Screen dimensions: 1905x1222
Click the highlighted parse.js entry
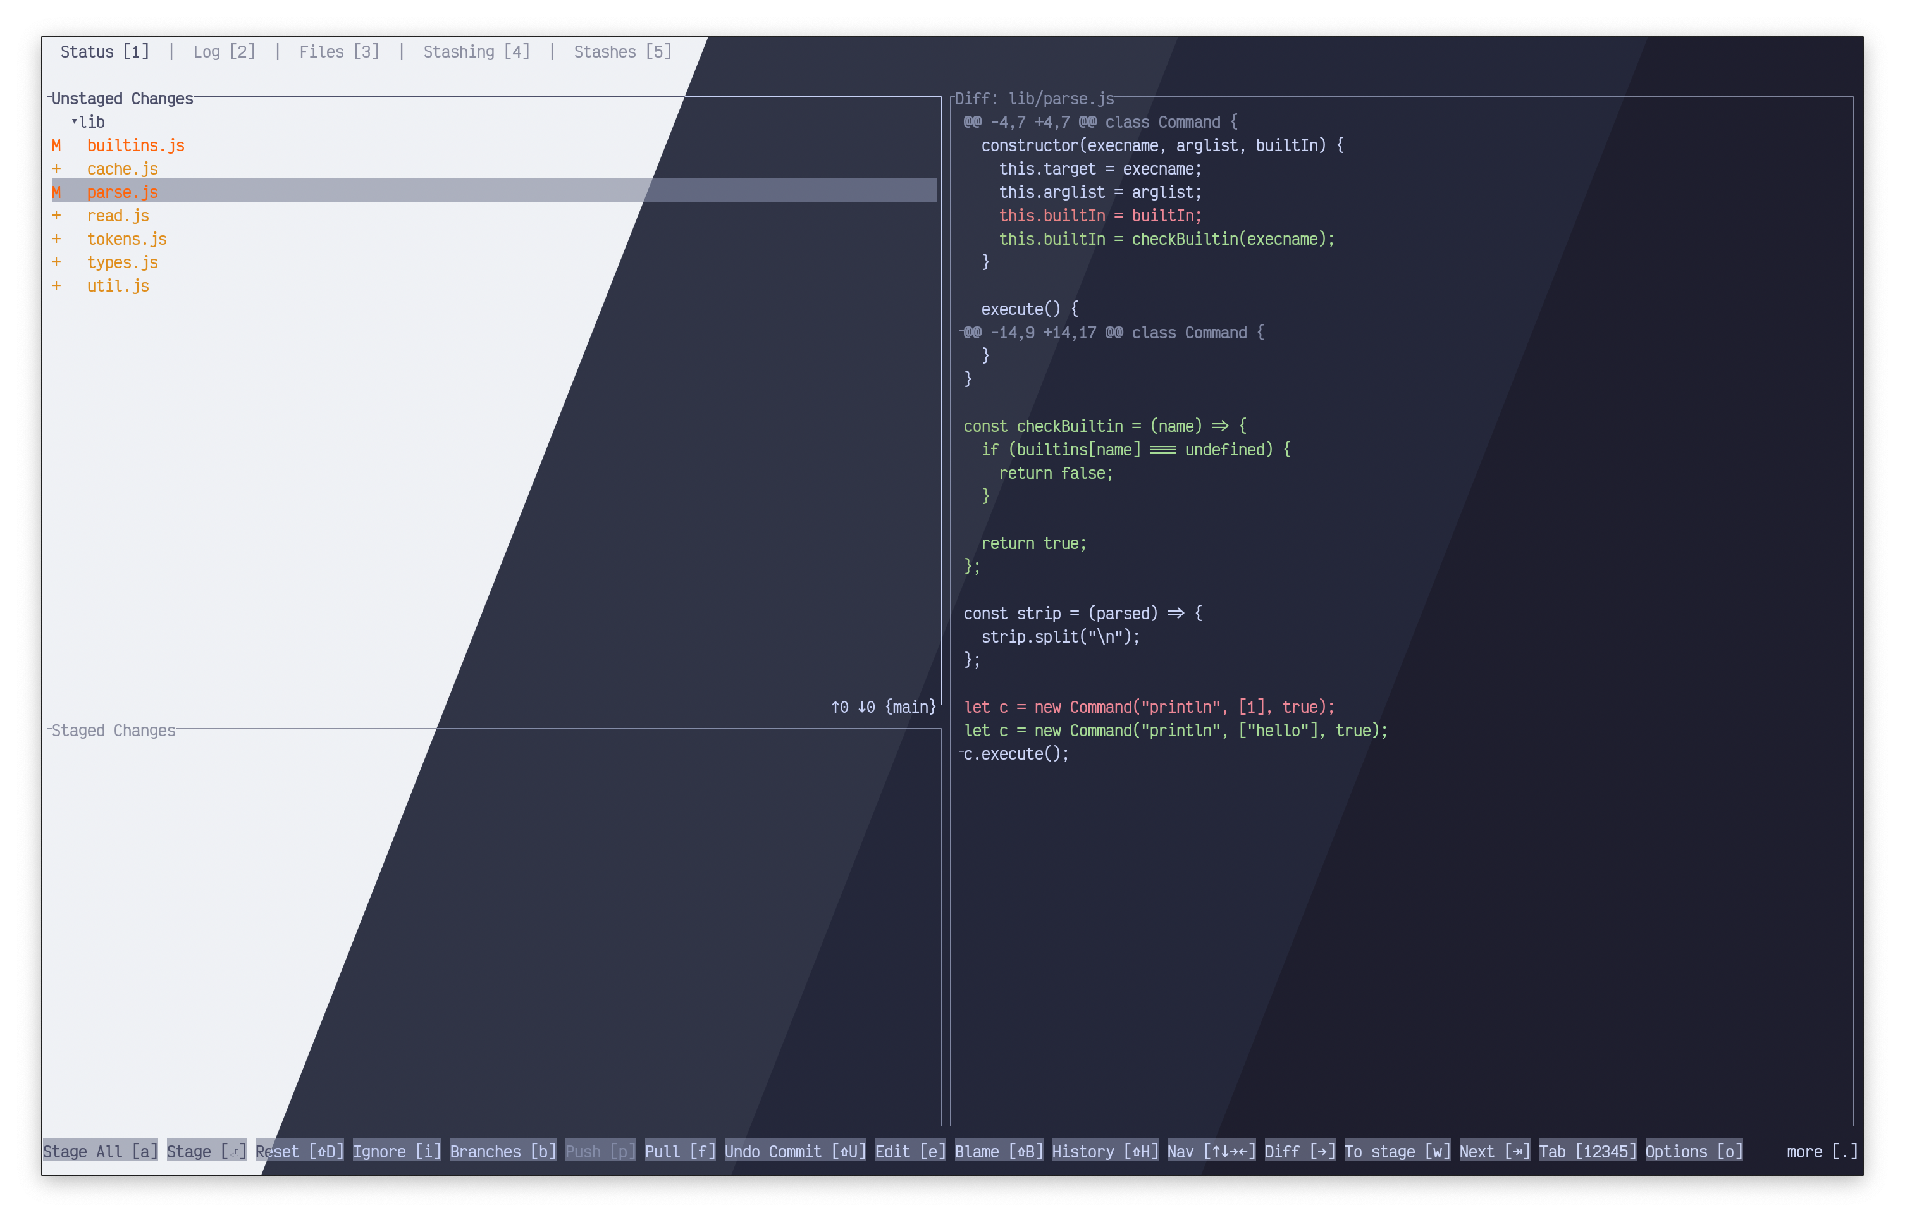point(122,192)
